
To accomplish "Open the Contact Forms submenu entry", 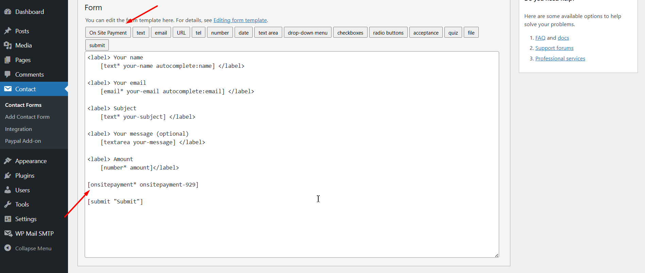I will [23, 105].
